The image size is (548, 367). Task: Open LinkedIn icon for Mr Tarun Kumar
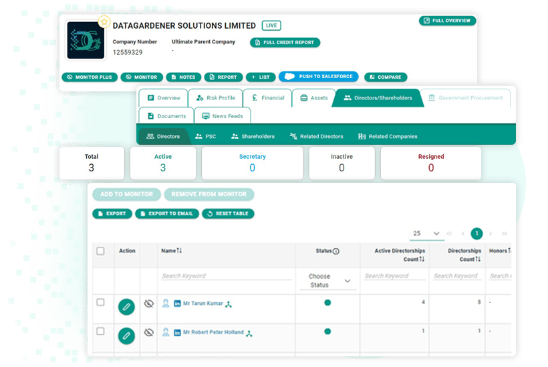coord(178,304)
